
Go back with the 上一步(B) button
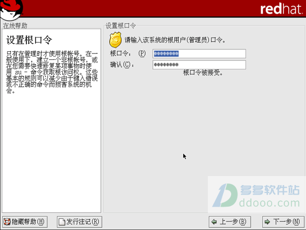coord(230,222)
